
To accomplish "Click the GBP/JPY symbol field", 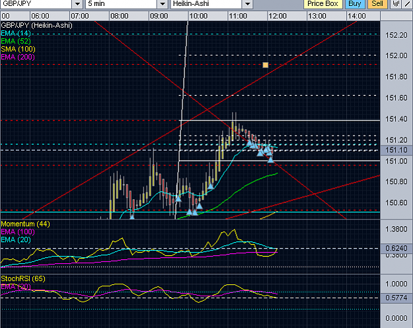I will pos(36,4).
